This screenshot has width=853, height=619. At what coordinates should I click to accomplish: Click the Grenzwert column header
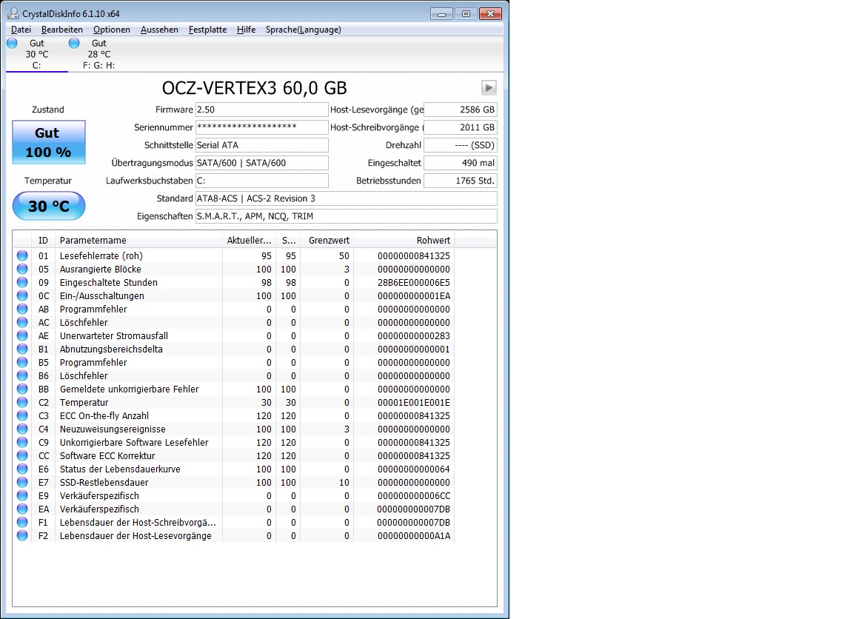pos(329,240)
